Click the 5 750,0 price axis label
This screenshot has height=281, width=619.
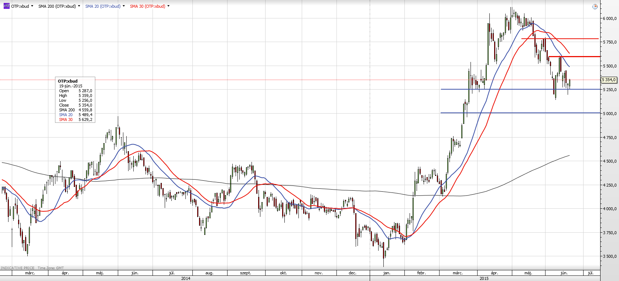(x=610, y=42)
